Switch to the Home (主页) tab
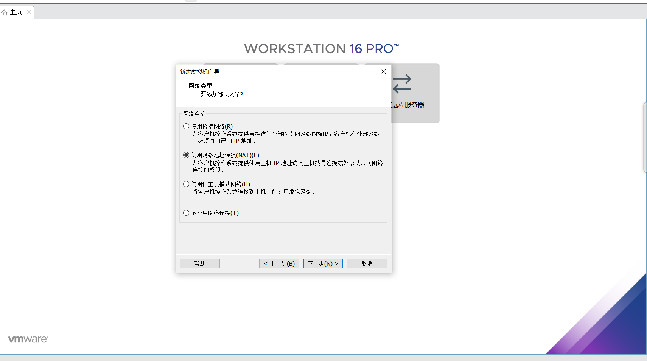Viewport: 647px width, 361px height. pyautogui.click(x=16, y=12)
